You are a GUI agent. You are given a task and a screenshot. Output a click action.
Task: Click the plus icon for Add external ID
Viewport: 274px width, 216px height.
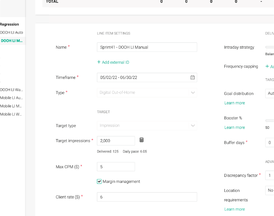coord(99,62)
